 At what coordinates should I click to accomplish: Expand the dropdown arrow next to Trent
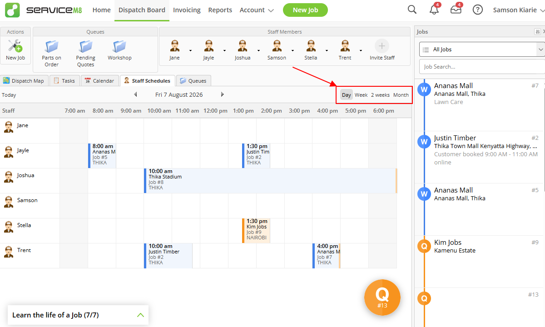pos(361,50)
